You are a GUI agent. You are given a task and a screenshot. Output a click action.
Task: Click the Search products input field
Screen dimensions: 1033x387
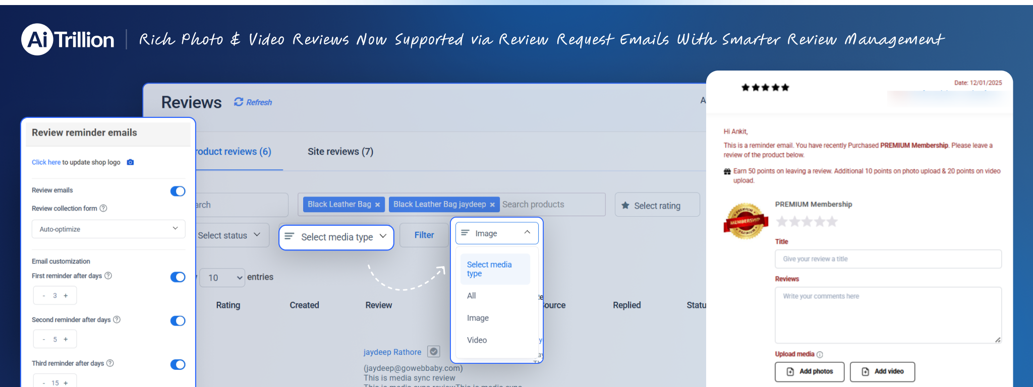click(552, 205)
